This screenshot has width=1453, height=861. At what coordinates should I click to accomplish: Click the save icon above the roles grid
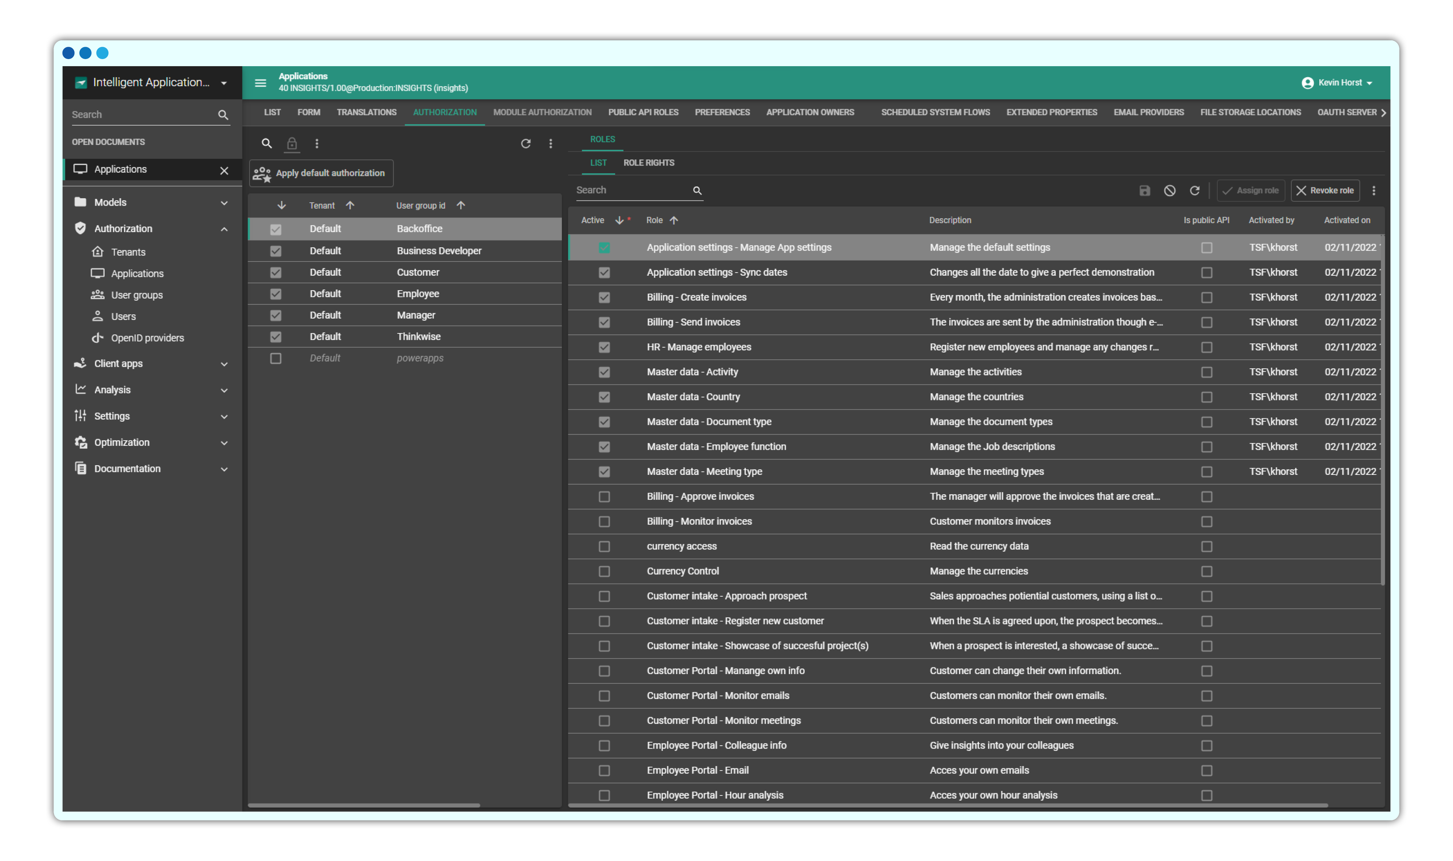click(x=1144, y=190)
